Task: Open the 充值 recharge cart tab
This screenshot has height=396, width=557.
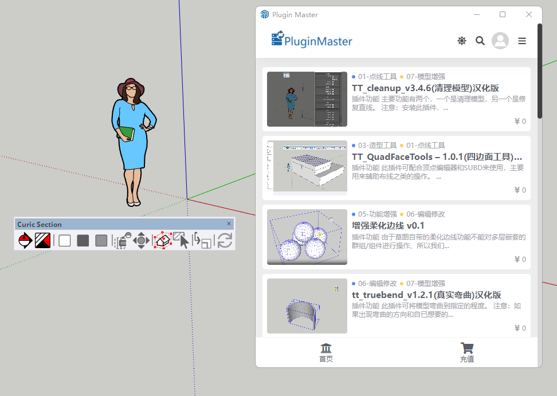Action: click(x=467, y=352)
